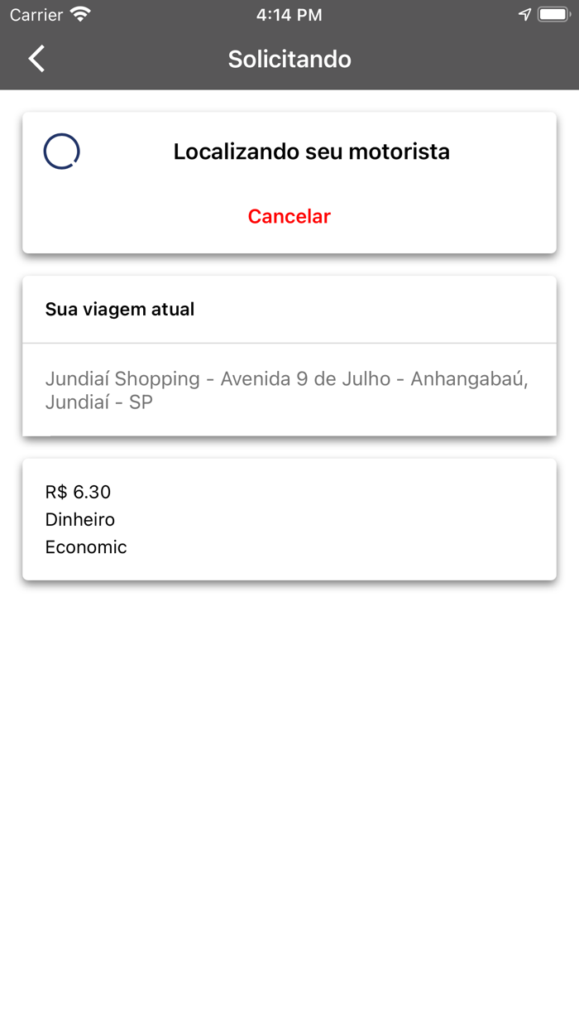Open the Sua viagem atual section
The image size is (579, 1030).
pyautogui.click(x=289, y=356)
